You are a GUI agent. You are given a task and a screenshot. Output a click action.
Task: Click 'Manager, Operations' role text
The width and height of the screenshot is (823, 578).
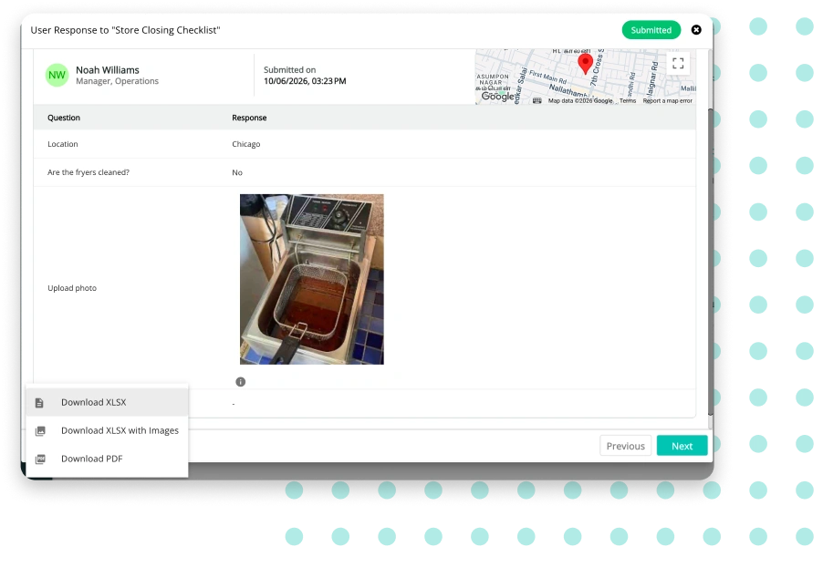[117, 81]
